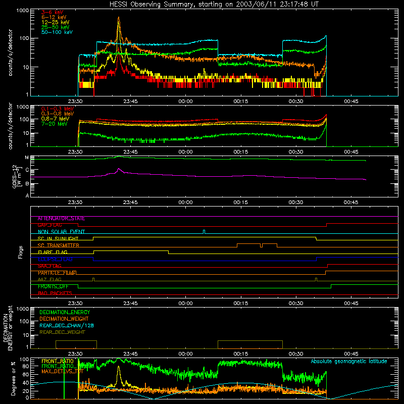Click the MAX_DET_VS_TOT legend entry

point(63,371)
